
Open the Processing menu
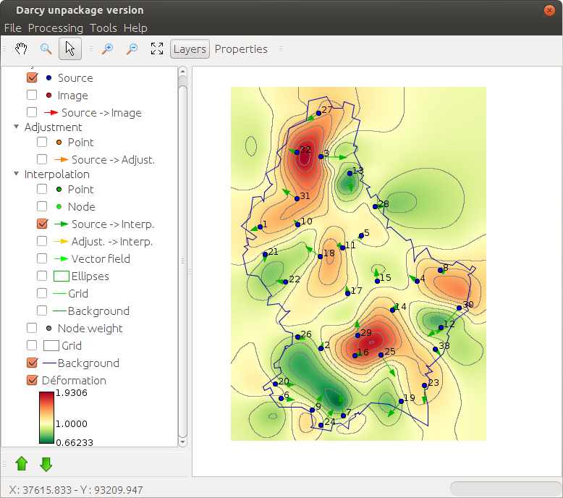(x=55, y=28)
